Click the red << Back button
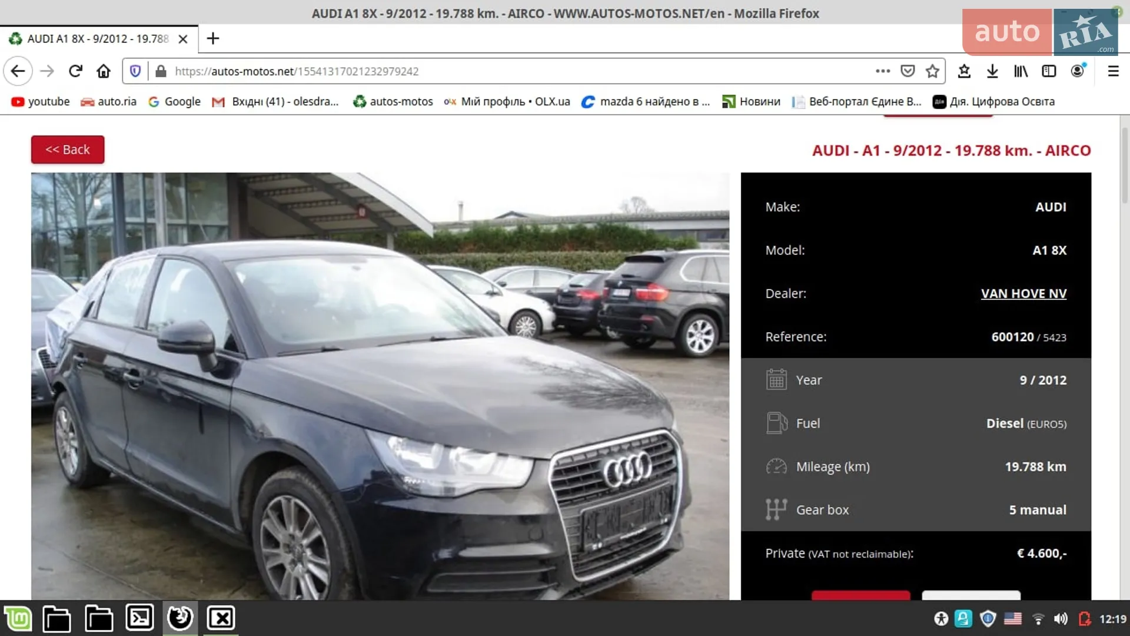The image size is (1130, 636). pyautogui.click(x=68, y=150)
